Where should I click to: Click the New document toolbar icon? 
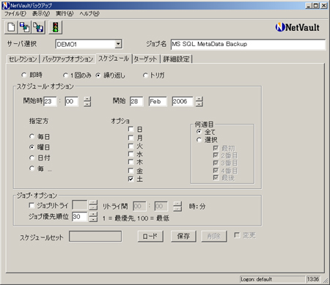11,27
